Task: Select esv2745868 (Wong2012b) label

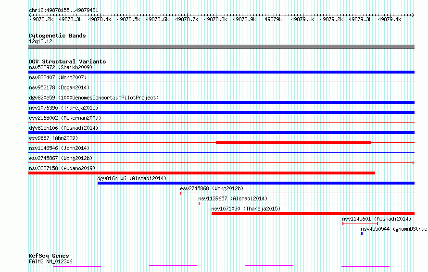Action: tap(212, 188)
